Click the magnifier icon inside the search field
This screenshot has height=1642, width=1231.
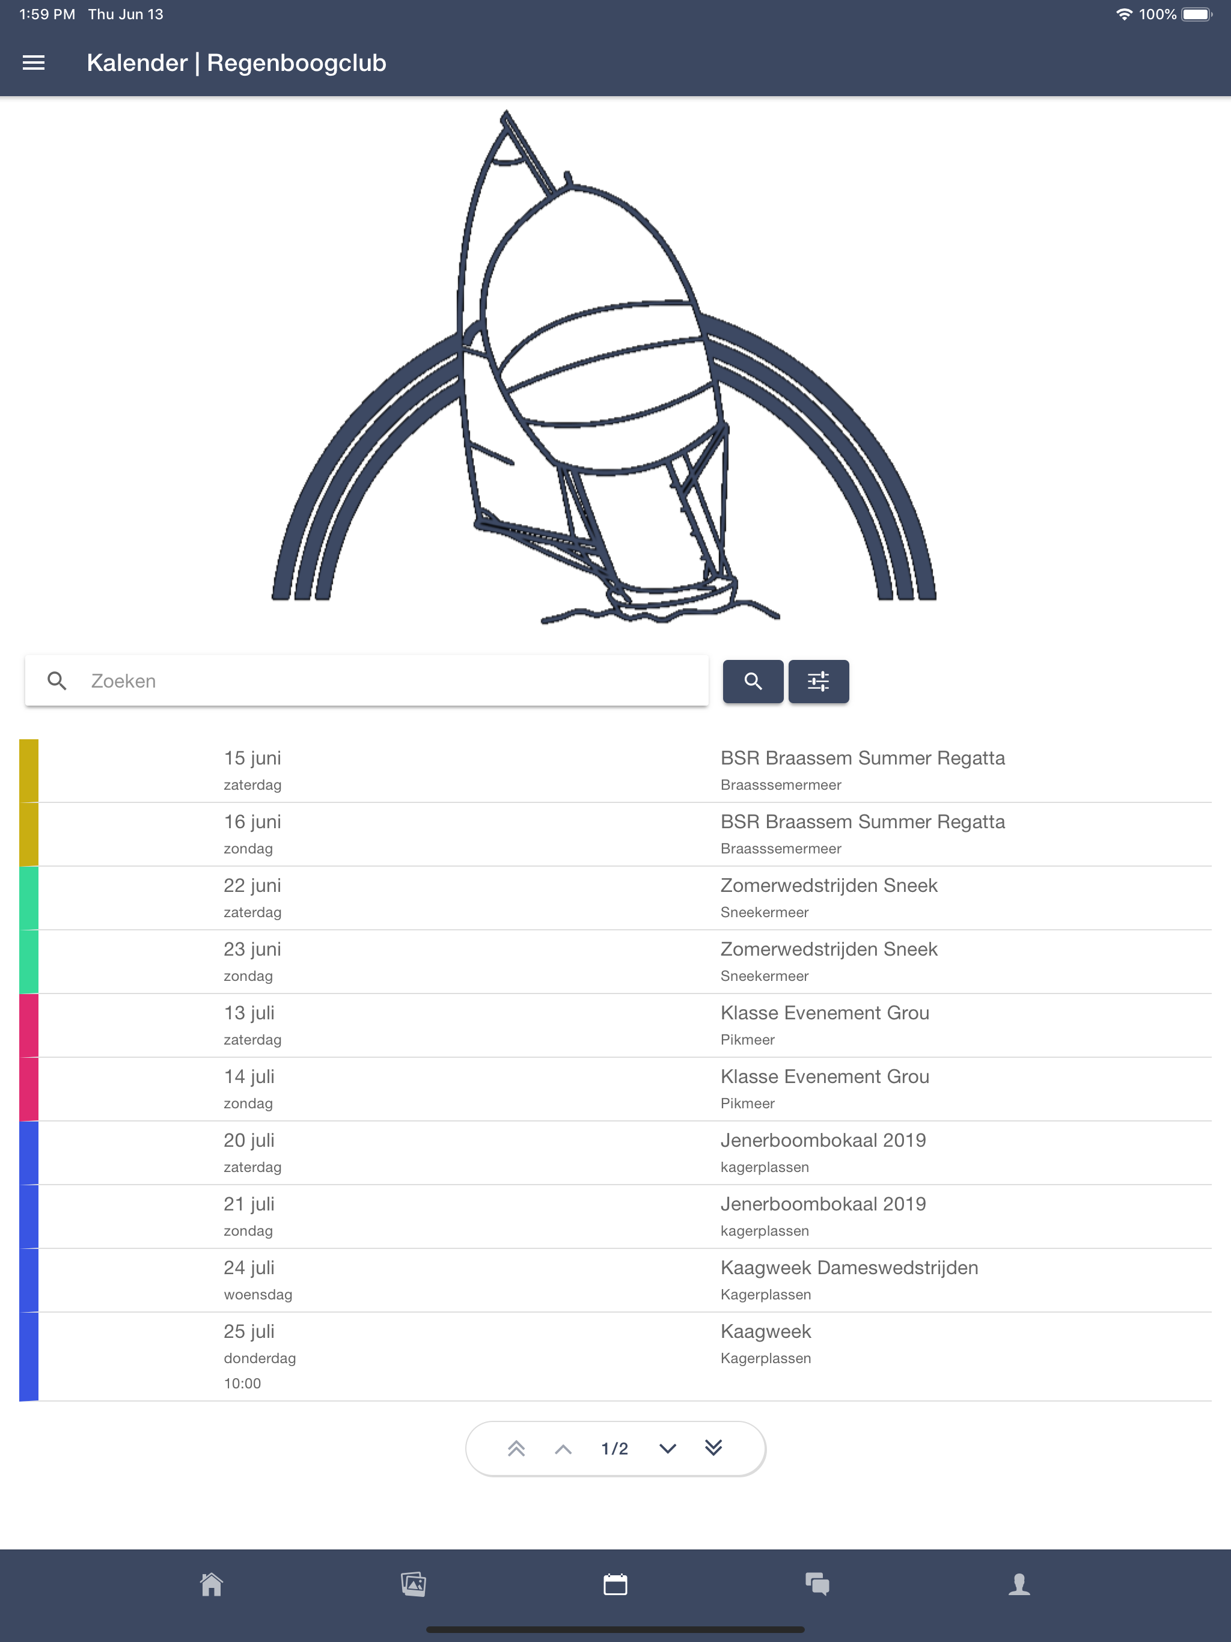(x=57, y=681)
